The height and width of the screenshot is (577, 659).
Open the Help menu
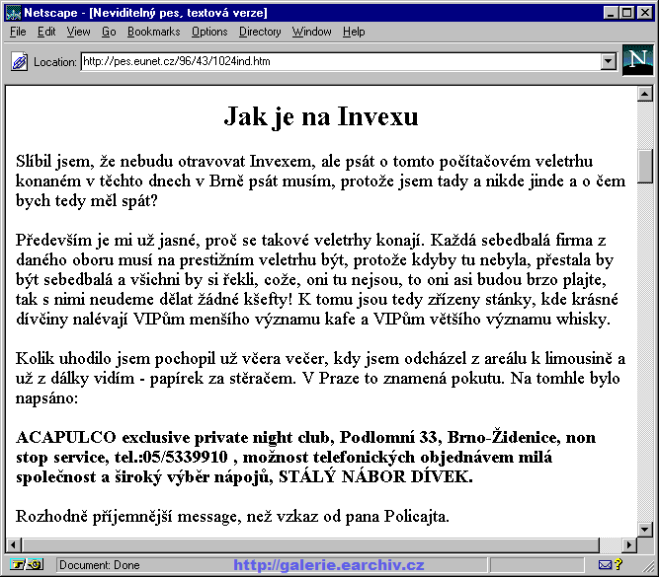point(354,32)
